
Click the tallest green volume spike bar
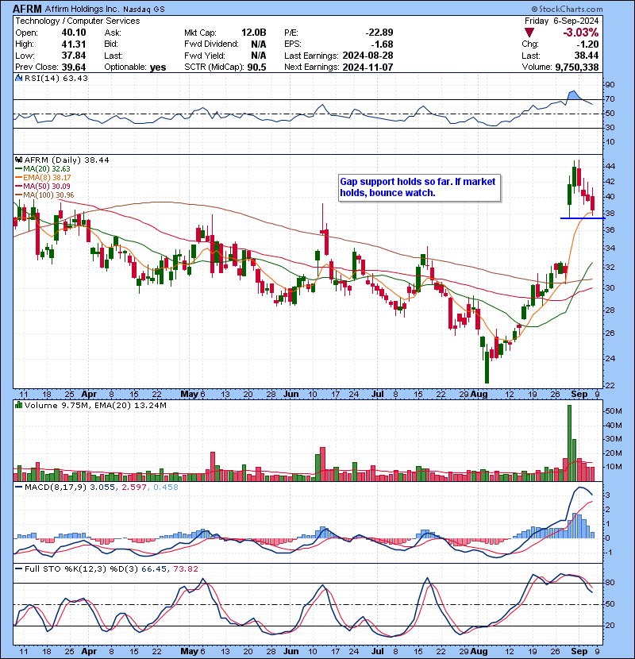click(569, 443)
